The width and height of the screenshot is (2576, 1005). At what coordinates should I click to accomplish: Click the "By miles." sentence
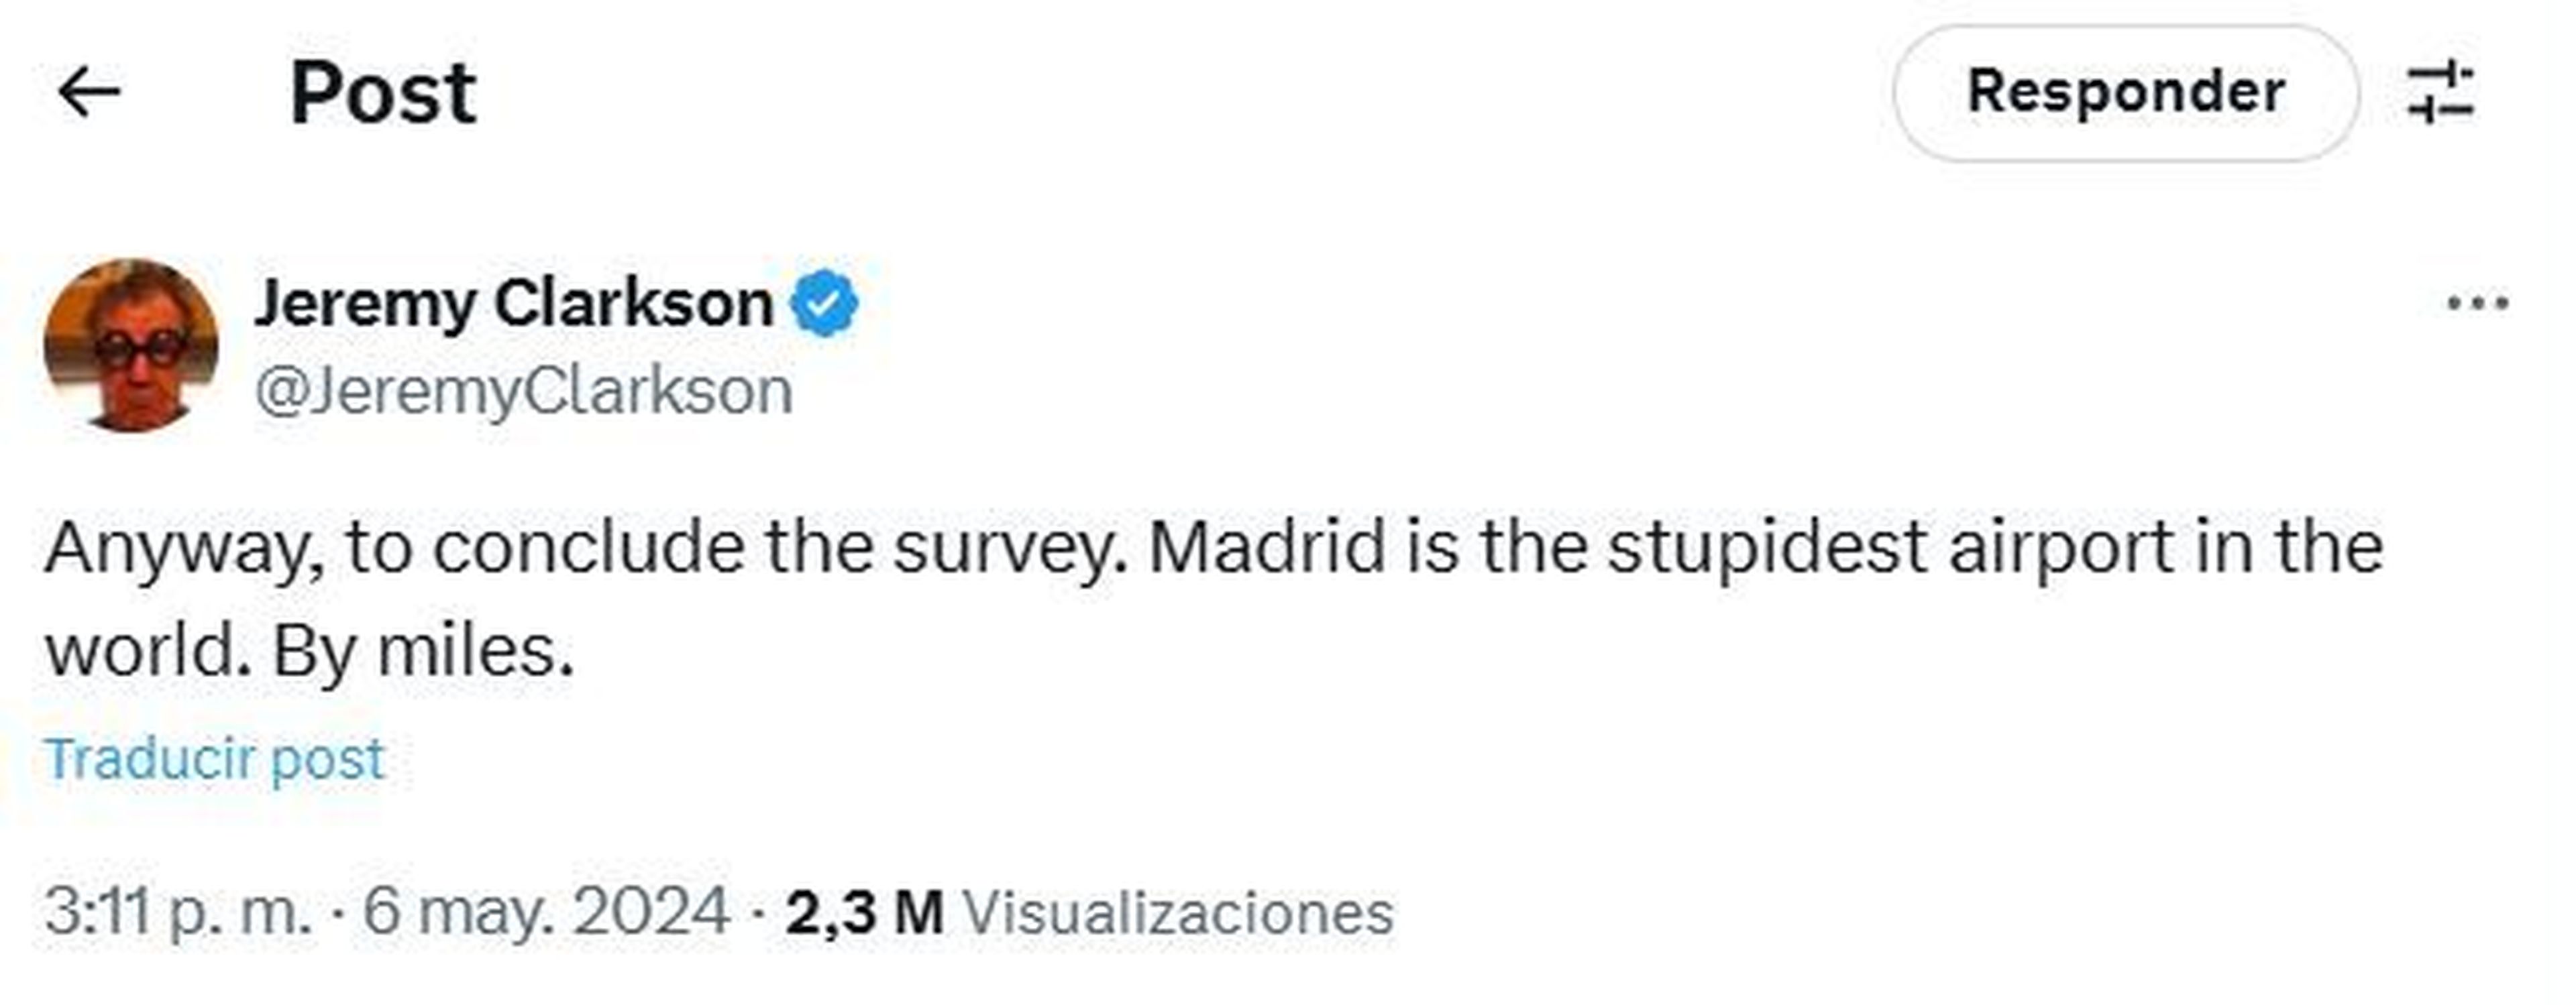click(423, 652)
